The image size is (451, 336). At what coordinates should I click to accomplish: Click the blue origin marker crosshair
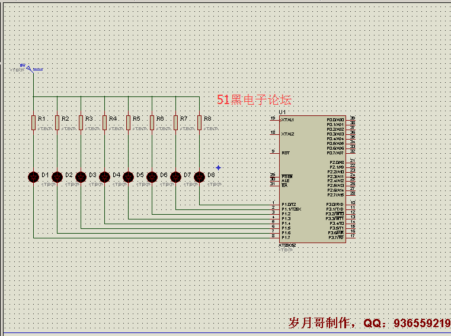pos(218,168)
